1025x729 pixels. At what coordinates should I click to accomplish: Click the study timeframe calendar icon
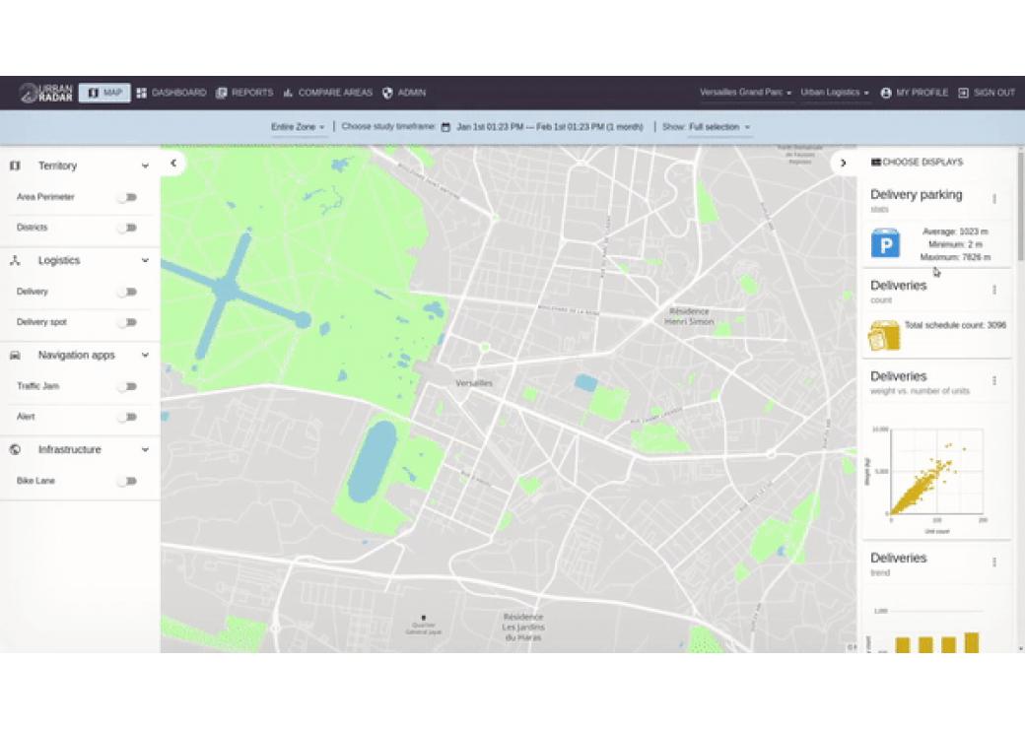445,127
